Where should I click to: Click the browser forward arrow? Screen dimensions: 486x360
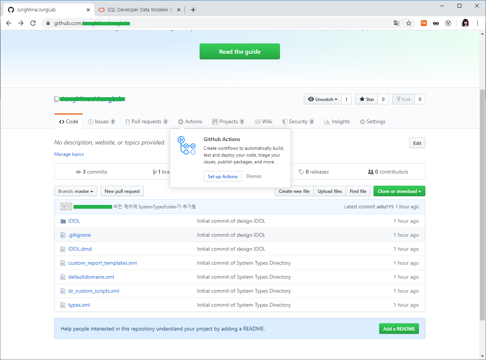click(21, 23)
